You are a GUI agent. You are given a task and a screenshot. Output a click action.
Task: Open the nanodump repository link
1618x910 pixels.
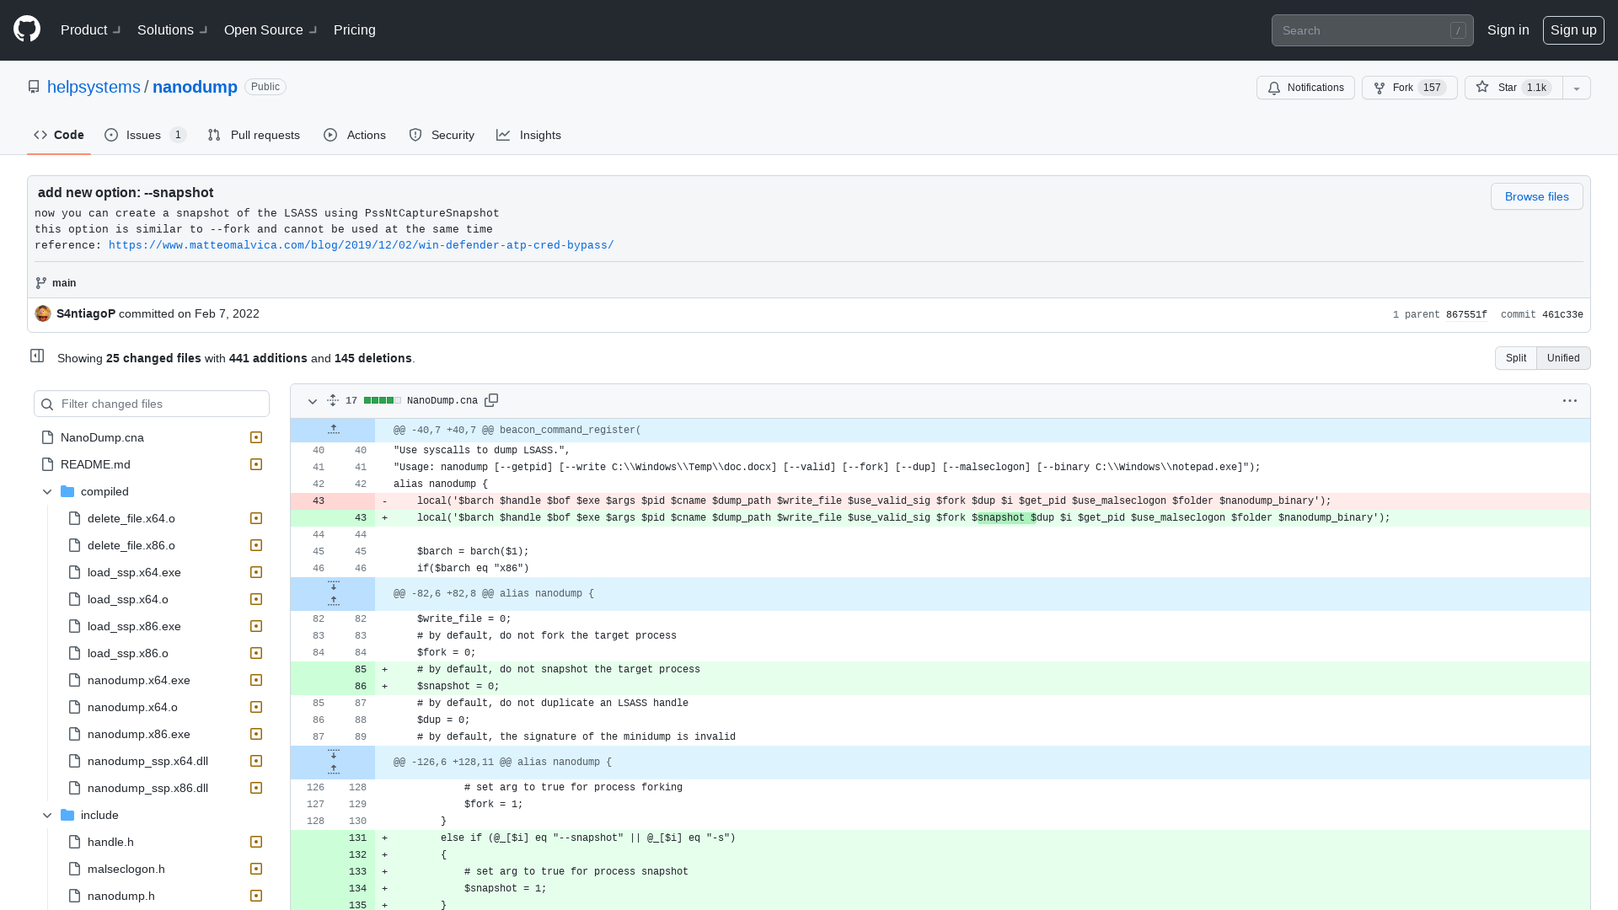point(195,87)
